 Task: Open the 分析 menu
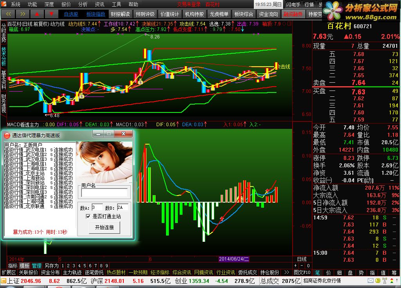pos(83,4)
